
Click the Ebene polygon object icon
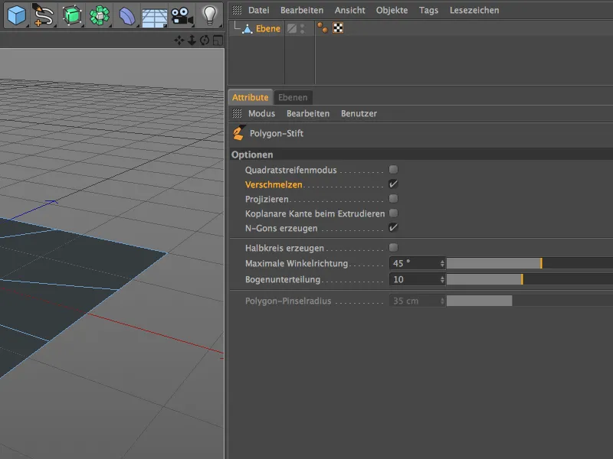tap(247, 28)
